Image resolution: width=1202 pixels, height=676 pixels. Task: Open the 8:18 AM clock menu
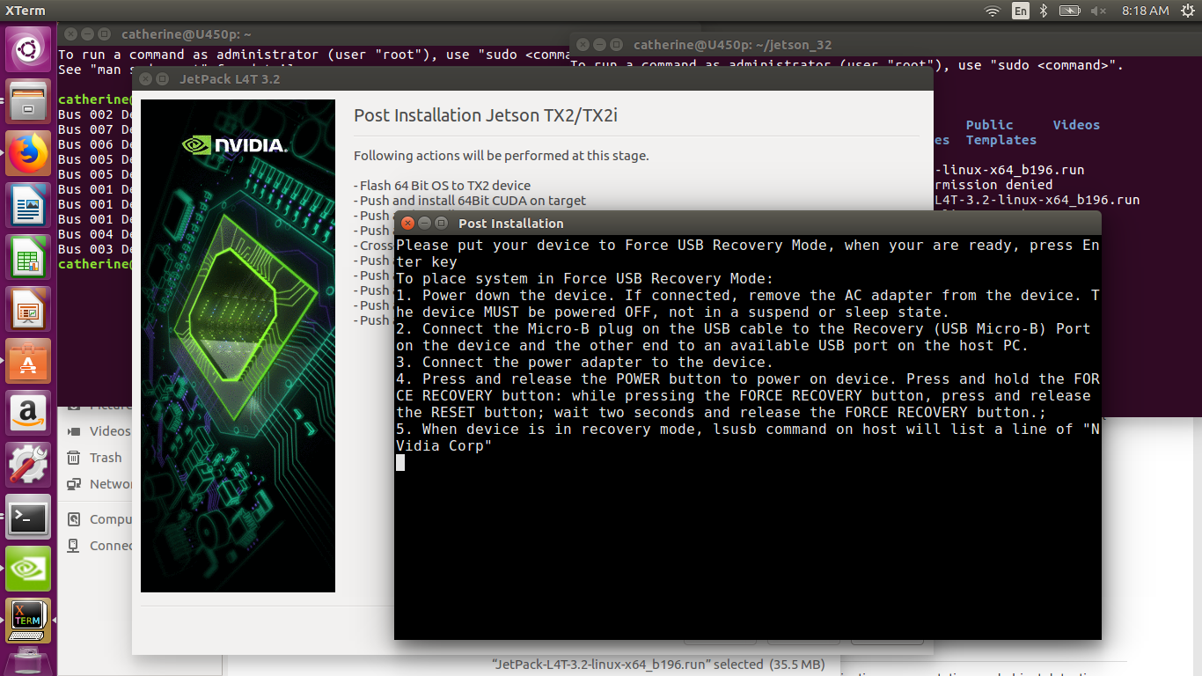pos(1146,11)
